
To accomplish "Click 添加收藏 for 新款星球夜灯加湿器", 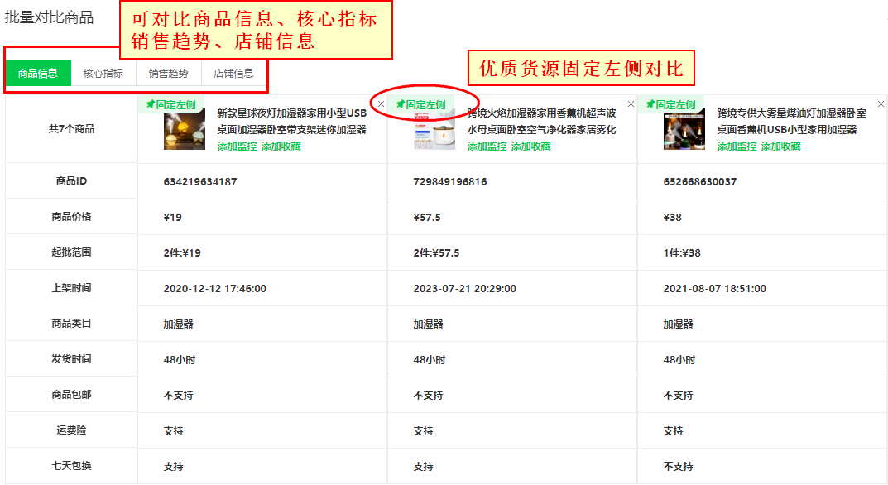I will coord(281,146).
